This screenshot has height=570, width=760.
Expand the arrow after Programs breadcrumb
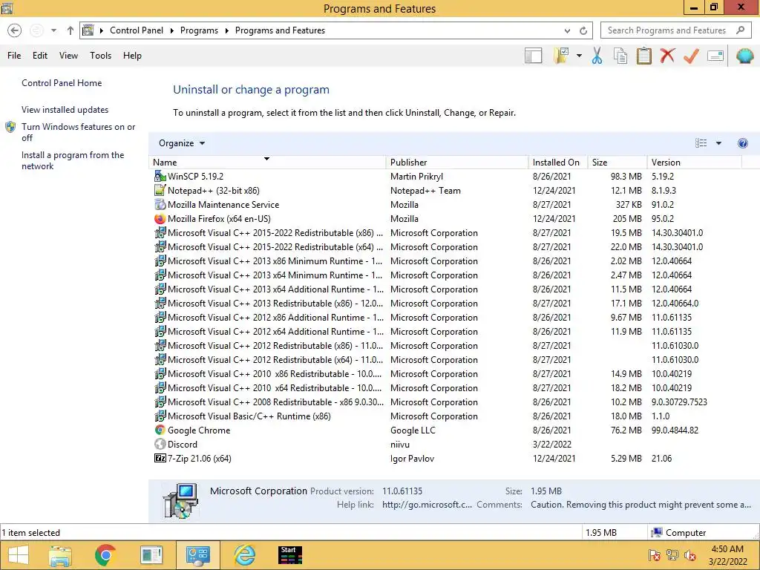coord(226,30)
